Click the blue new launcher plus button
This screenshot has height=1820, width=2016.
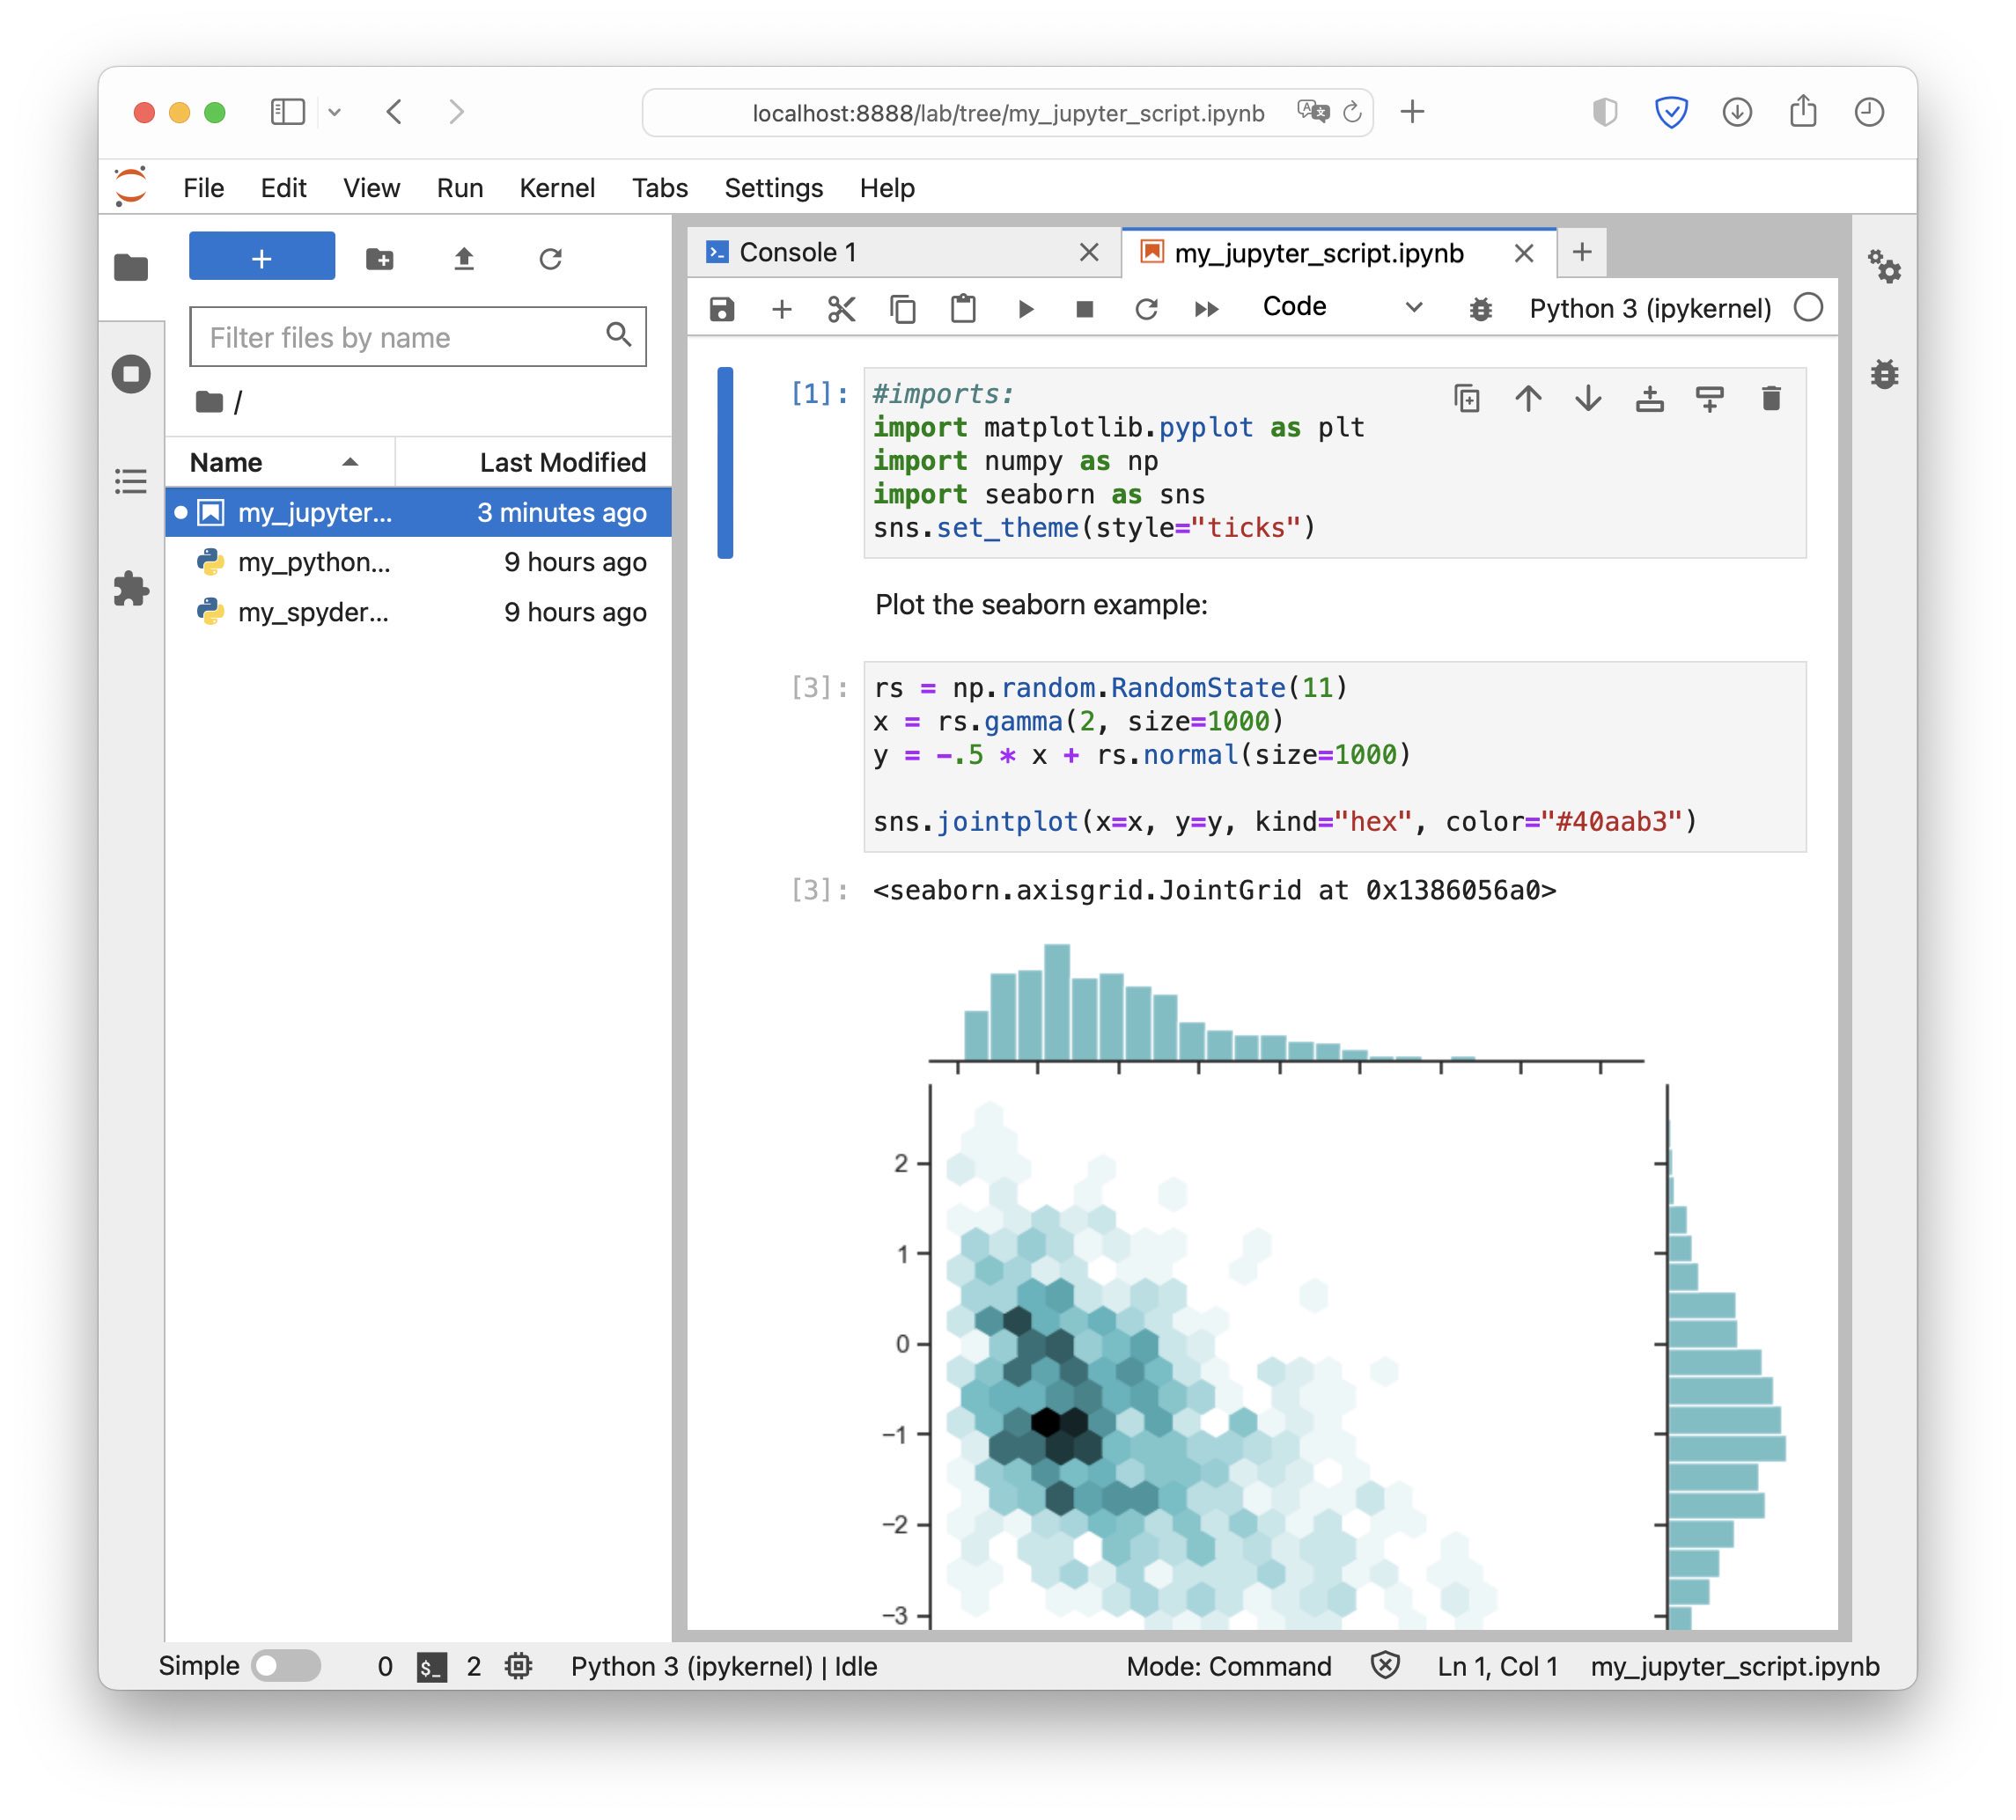(x=262, y=258)
